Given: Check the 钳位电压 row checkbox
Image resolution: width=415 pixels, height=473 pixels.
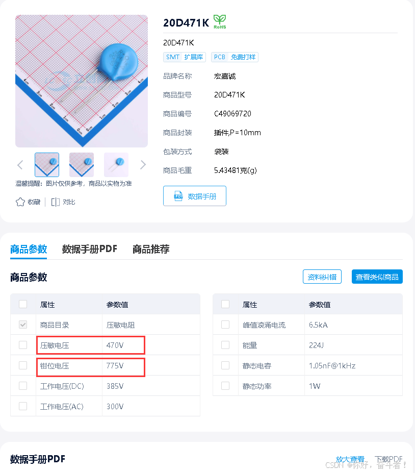Looking at the screenshot, I should tap(23, 365).
